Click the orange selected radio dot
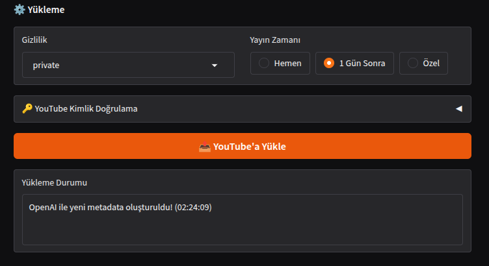489x266 pixels. coord(329,63)
